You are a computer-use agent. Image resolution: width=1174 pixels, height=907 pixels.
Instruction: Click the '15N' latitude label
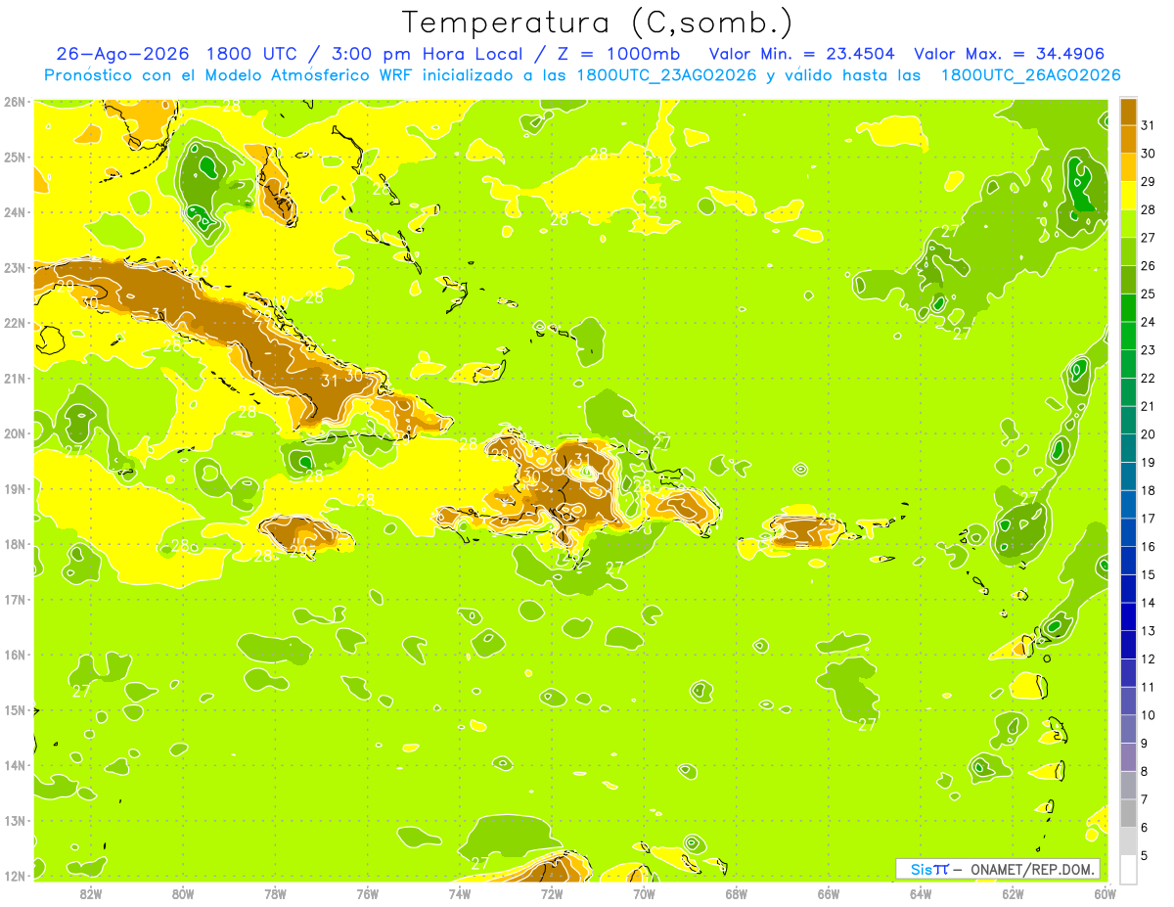pos(16,709)
